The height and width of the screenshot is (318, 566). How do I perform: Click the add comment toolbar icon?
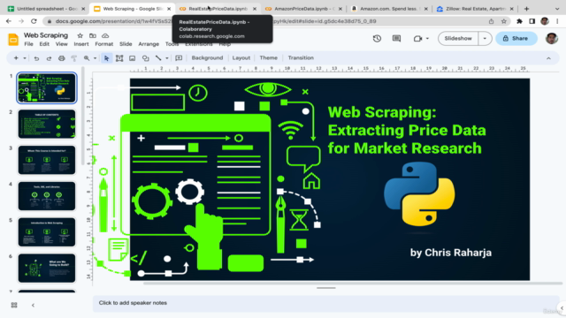pos(179,58)
